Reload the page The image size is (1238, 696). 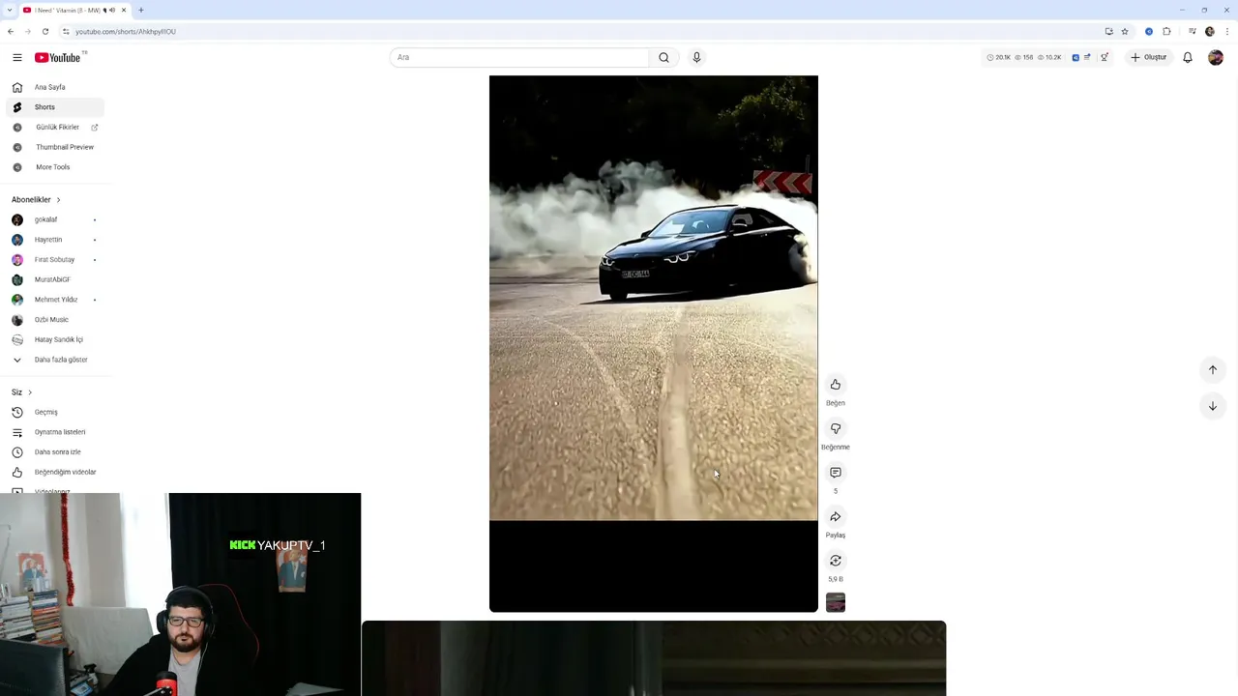[x=44, y=31]
